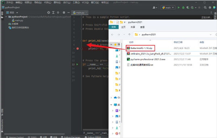Screen dimensions: 217x138
Task: Open the Navigate menu in PyCharm menu bar
Action: 38,3
